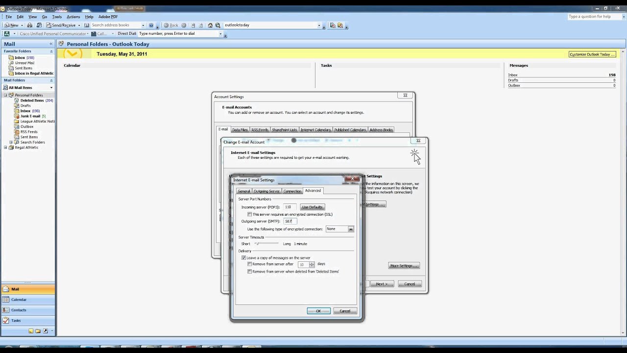Click the Cisco communicator green icon
The height and width of the screenshot is (353, 627).
pyautogui.click(x=7, y=34)
